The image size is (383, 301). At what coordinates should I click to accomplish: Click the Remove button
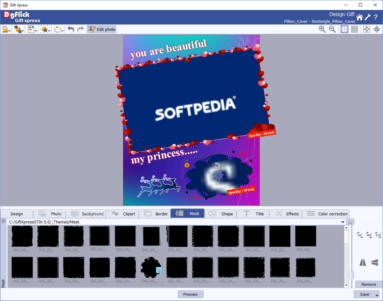coord(369,284)
